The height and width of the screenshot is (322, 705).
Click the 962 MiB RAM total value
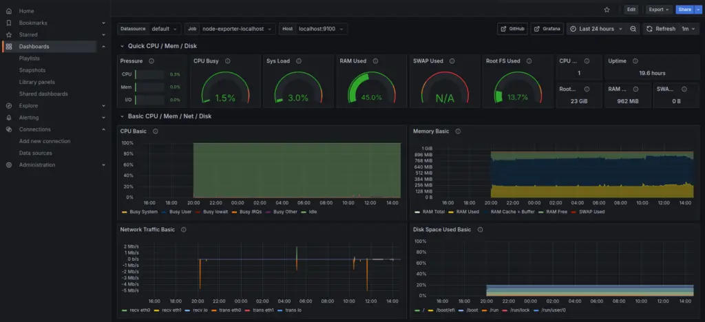tap(628, 102)
